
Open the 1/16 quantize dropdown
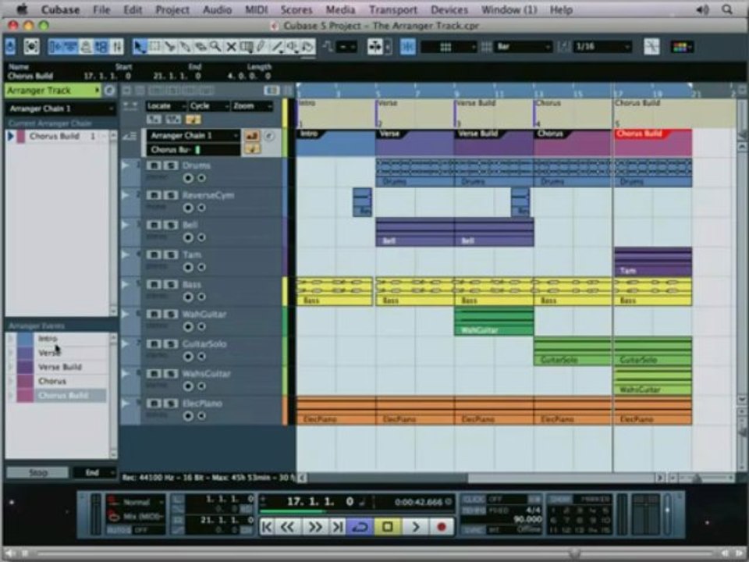click(602, 47)
